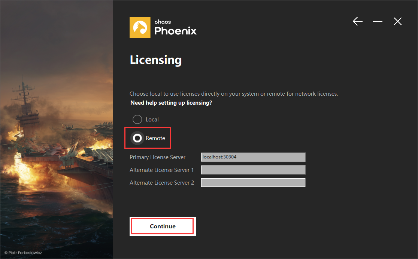Viewport: 418px width, 259px height.
Task: Select the Remote radio button circle
Action: [137, 138]
